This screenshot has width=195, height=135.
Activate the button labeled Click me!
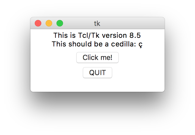97,58
